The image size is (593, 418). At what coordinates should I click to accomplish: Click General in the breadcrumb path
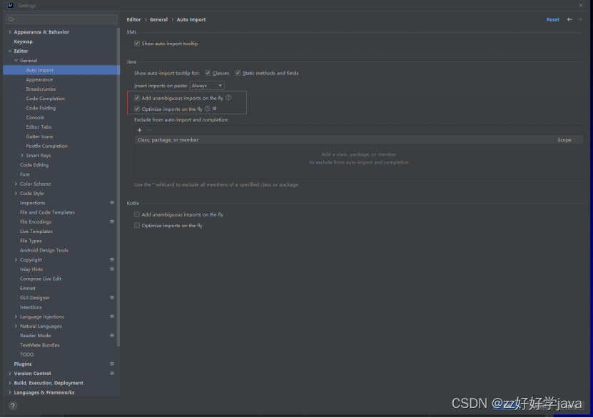click(158, 19)
